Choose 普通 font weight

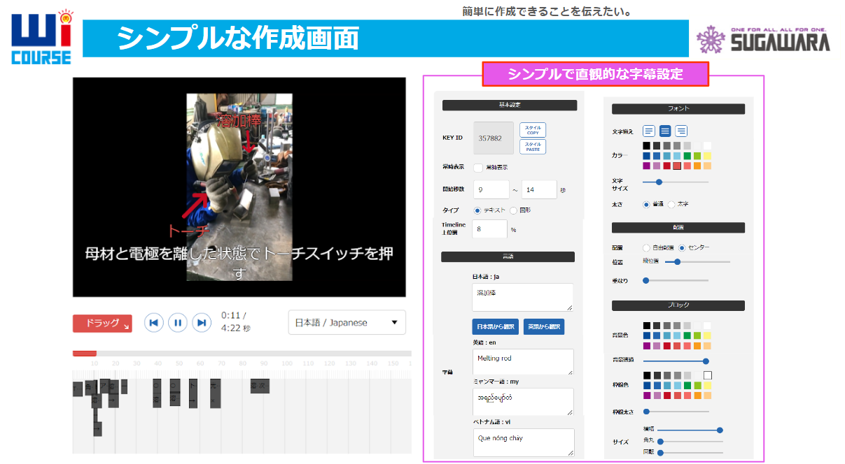(x=646, y=205)
